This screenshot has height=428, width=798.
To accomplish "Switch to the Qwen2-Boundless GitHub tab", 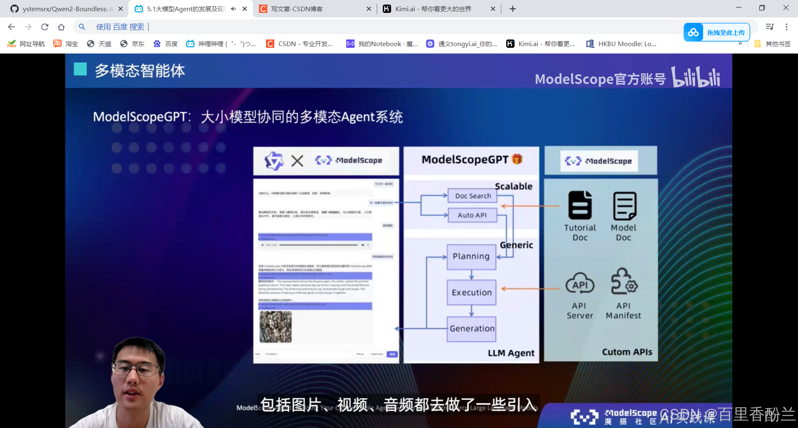I will click(x=62, y=9).
